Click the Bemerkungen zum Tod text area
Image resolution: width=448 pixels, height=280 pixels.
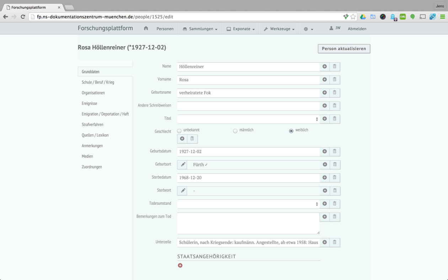249,224
